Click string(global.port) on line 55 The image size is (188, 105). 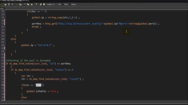[143, 24]
